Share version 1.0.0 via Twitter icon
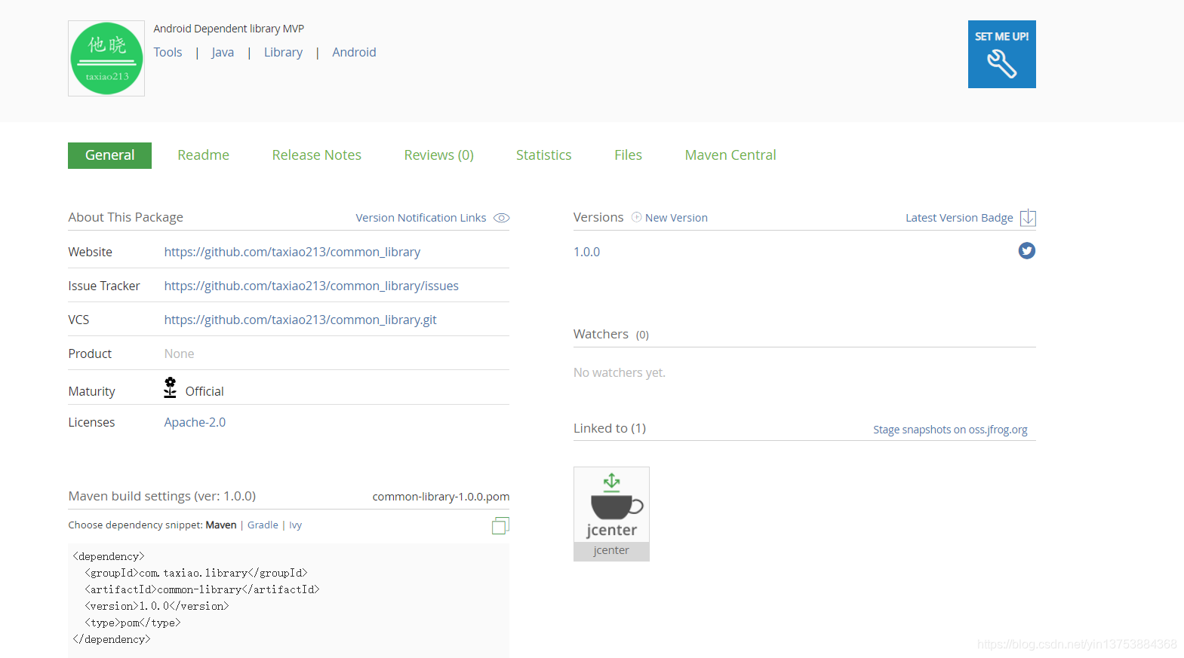1184x658 pixels. (x=1026, y=251)
